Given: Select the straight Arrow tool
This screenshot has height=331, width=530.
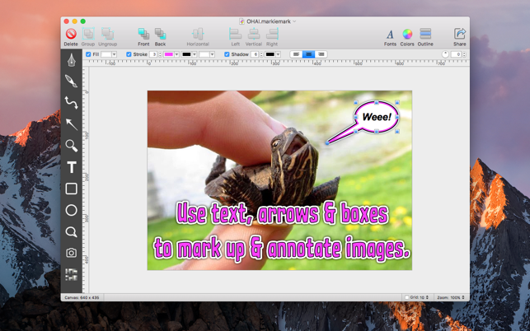Looking at the screenshot, I should click(x=72, y=124).
